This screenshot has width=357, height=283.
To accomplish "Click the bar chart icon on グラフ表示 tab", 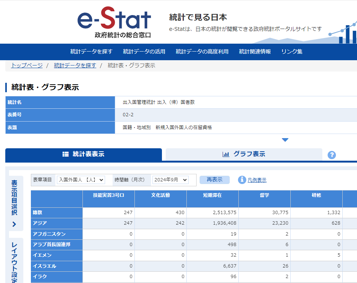I will [226, 154].
